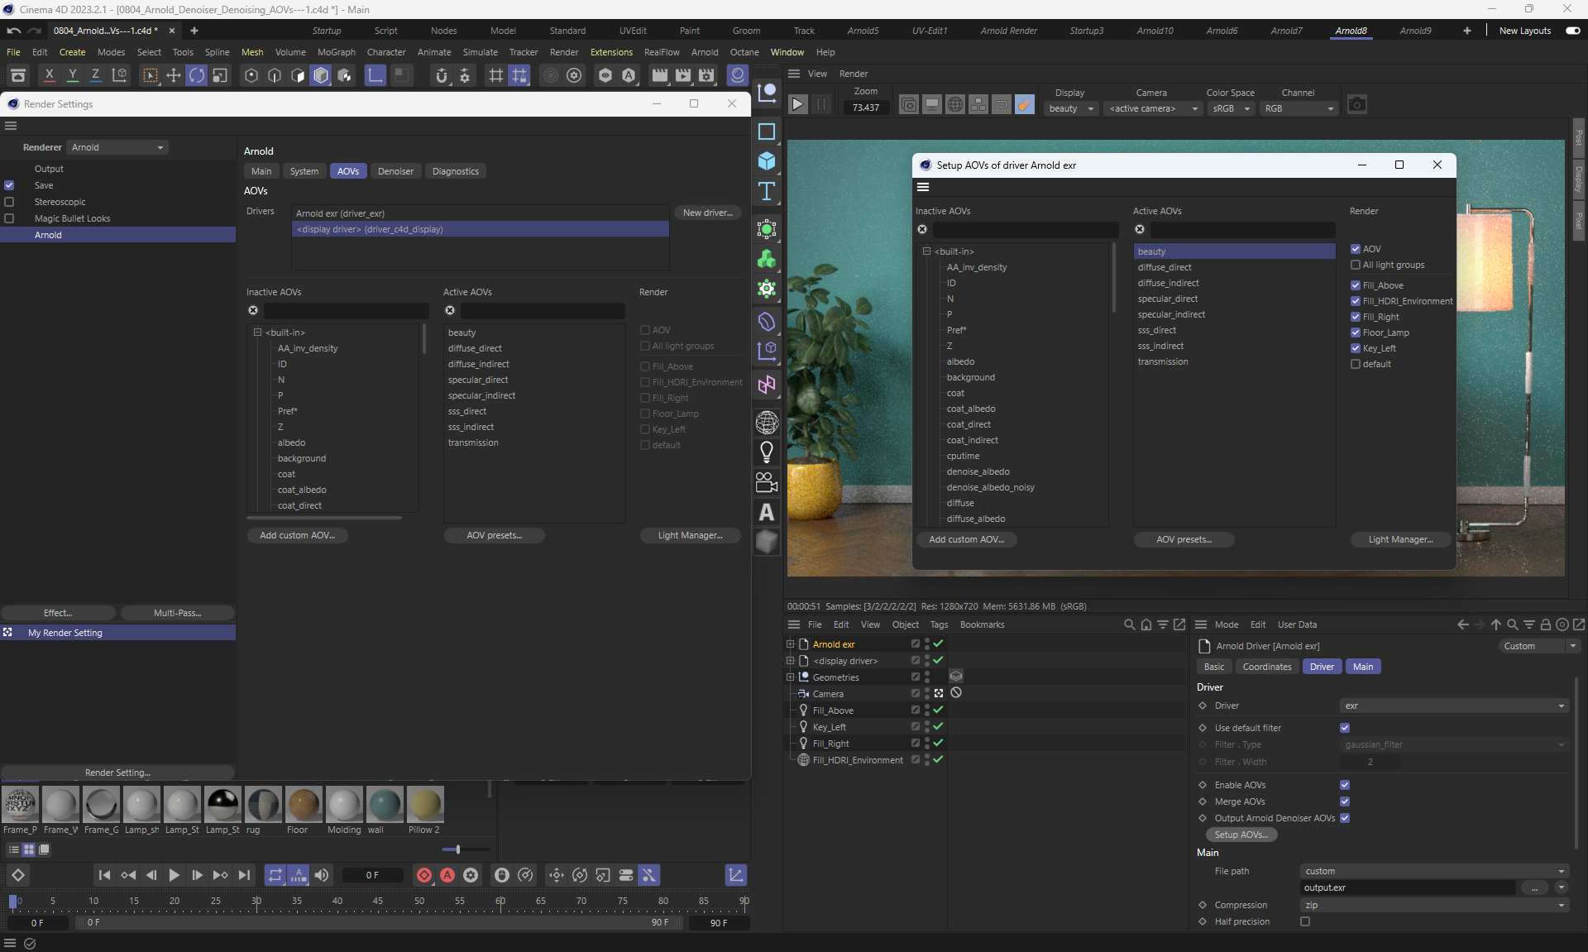Toggle loop playback icon in timeline controls
Viewport: 1588px width, 952px height.
[275, 875]
